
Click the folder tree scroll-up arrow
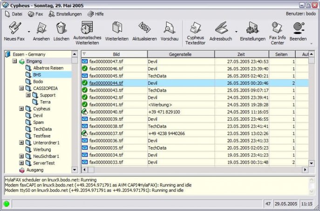tap(75, 54)
